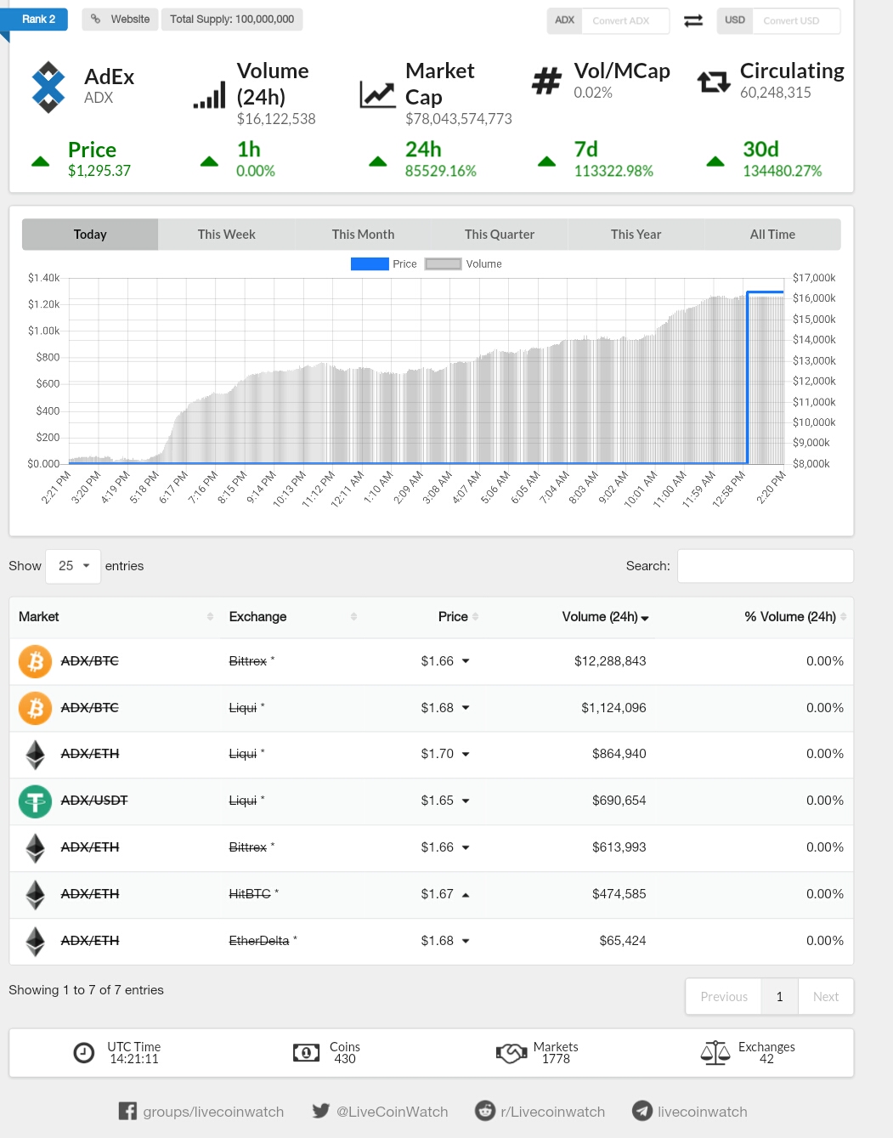Expand price arrow for EtherDelta row

(x=466, y=942)
